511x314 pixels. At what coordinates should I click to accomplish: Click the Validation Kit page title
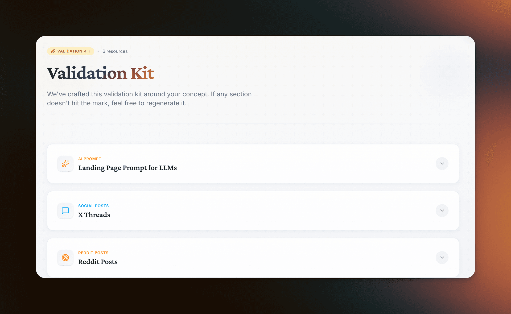(x=100, y=73)
